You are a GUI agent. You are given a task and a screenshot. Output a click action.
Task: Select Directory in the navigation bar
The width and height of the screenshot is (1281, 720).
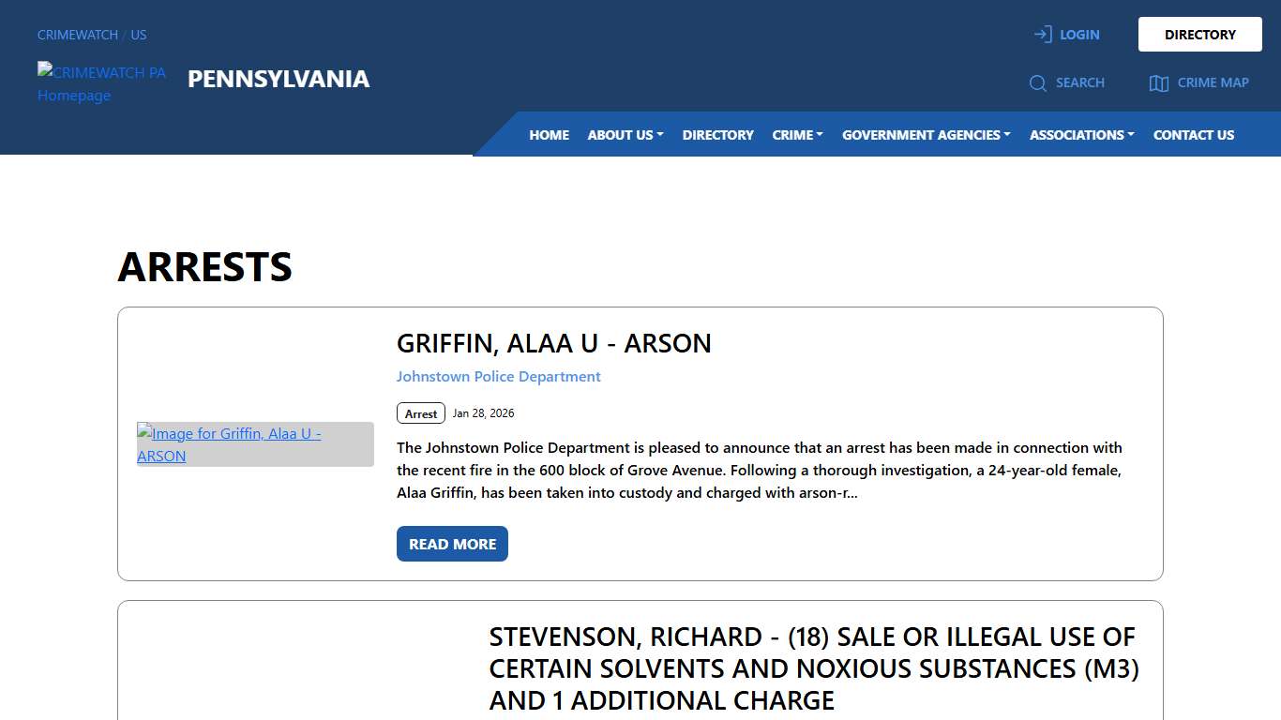click(717, 135)
